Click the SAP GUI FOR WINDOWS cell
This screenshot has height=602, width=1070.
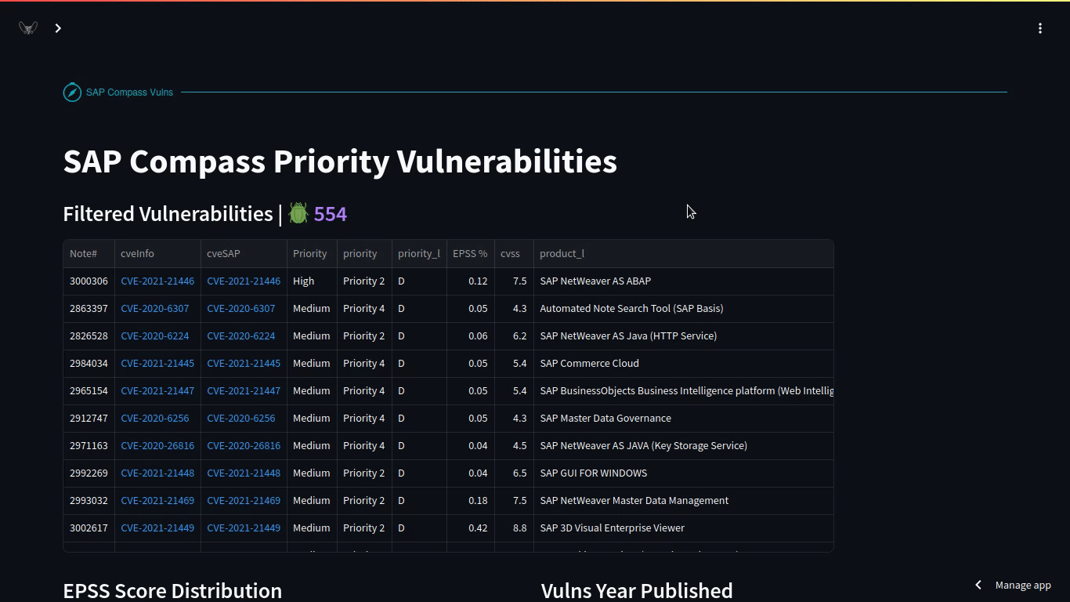point(684,473)
